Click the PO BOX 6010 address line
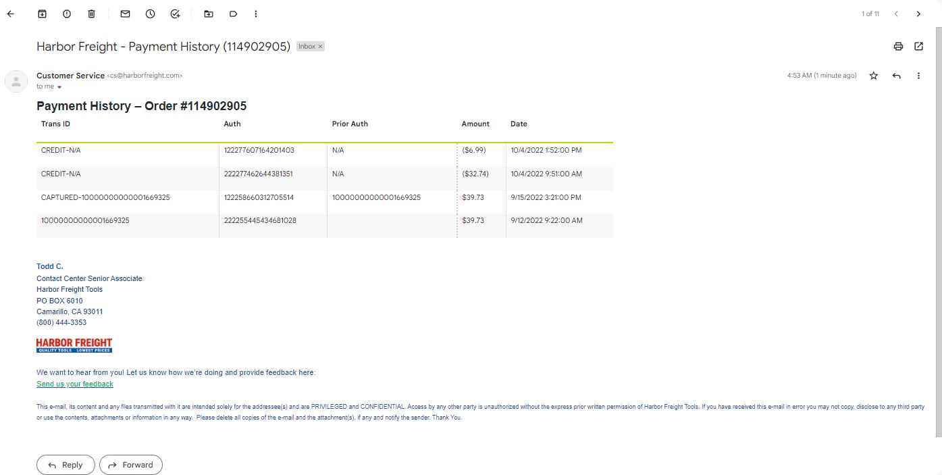The width and height of the screenshot is (942, 475). click(59, 301)
